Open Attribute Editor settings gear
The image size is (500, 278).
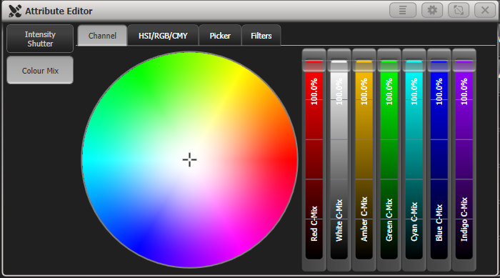[432, 11]
